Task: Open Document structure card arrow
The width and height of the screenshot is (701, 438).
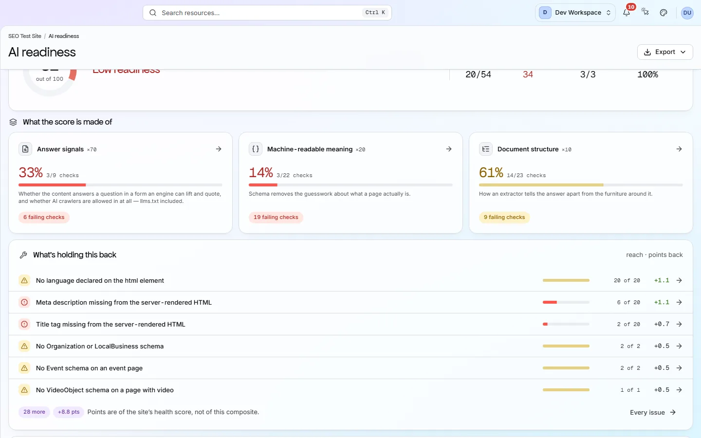Action: [x=679, y=149]
